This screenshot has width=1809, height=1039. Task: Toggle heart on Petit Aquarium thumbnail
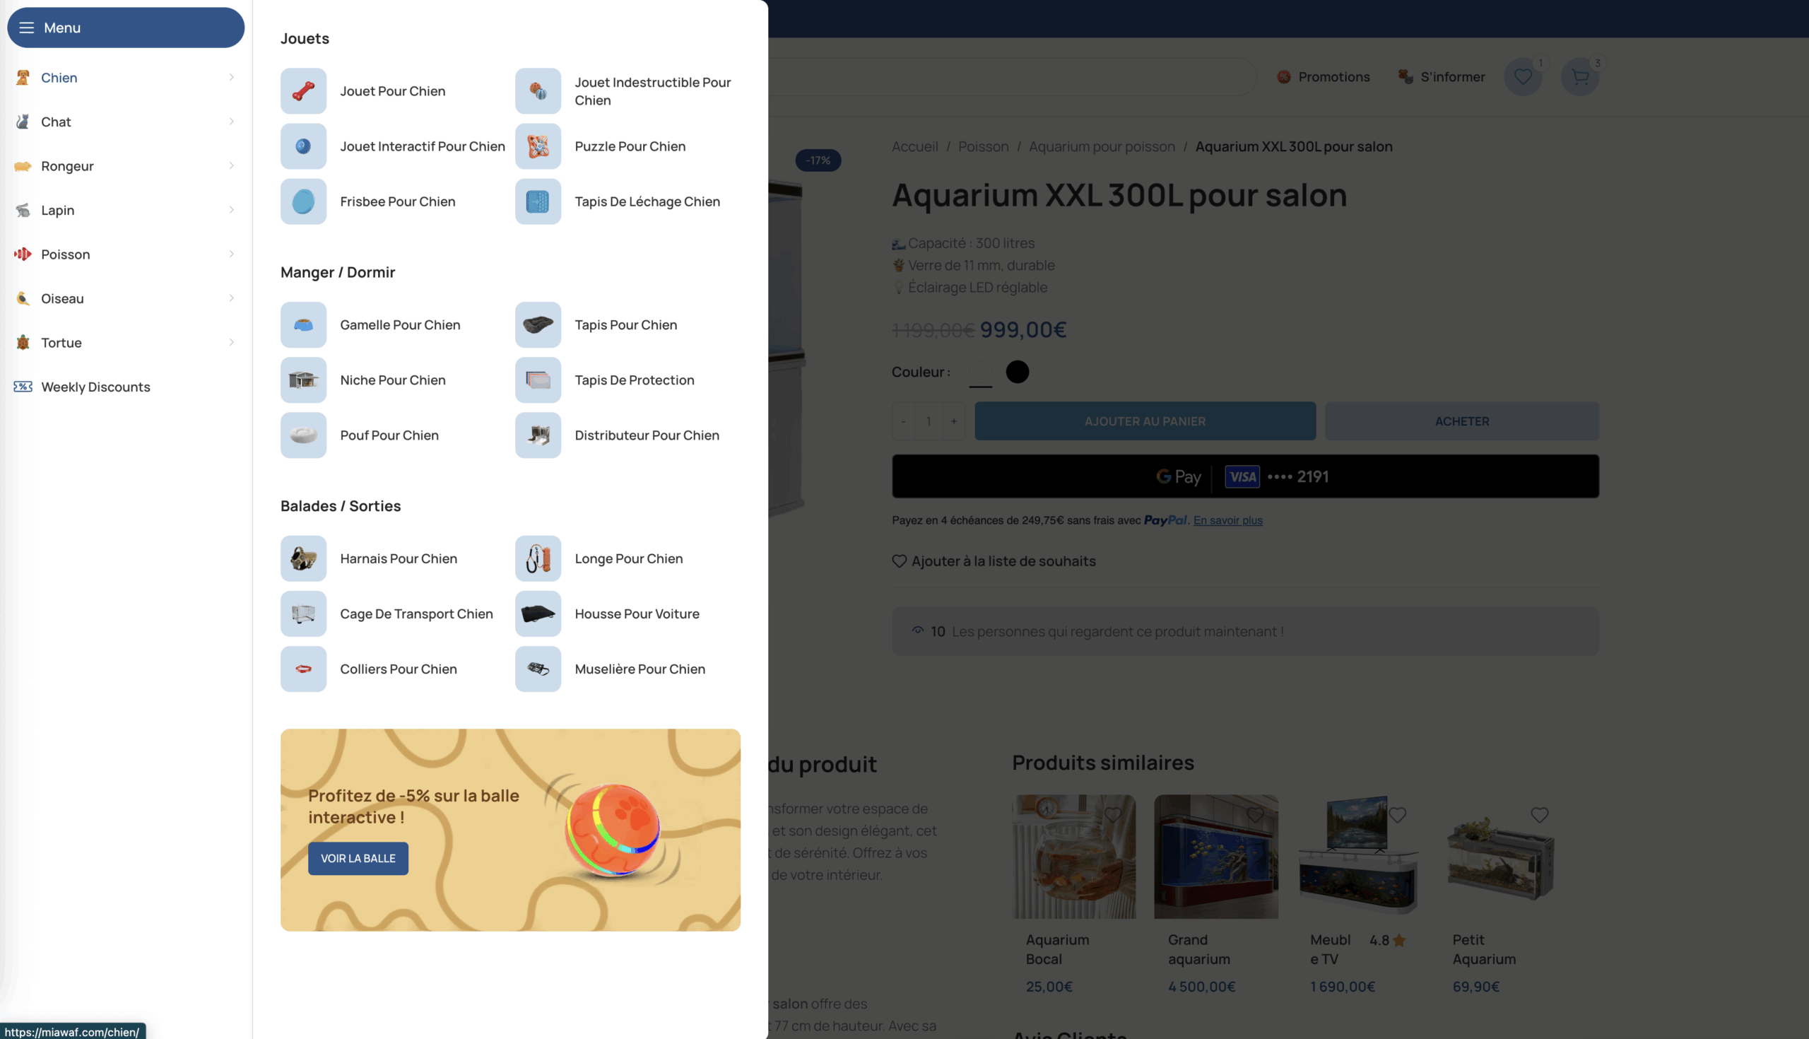[1538, 815]
